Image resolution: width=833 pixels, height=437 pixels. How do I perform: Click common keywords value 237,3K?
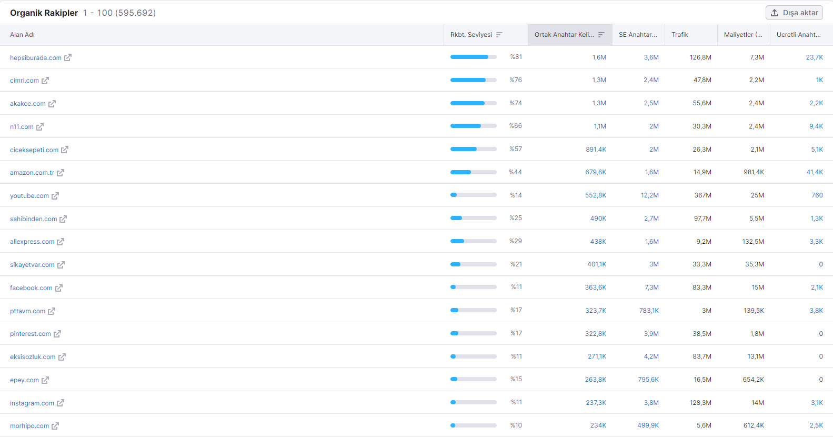pyautogui.click(x=596, y=403)
